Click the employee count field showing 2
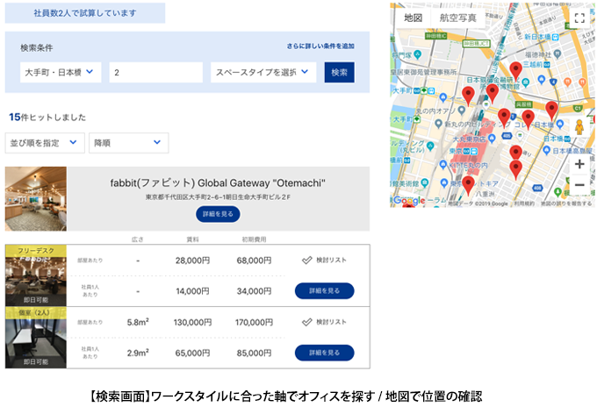Image resolution: width=597 pixels, height=407 pixels. point(155,72)
